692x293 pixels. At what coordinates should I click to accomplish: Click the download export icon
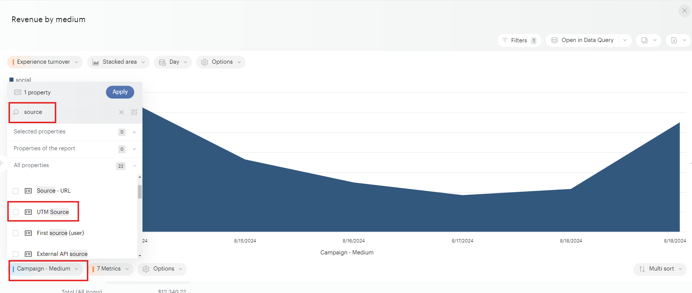click(674, 40)
